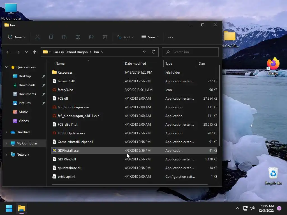
Task: Open Pictures in Quick access
Action: click(25, 103)
